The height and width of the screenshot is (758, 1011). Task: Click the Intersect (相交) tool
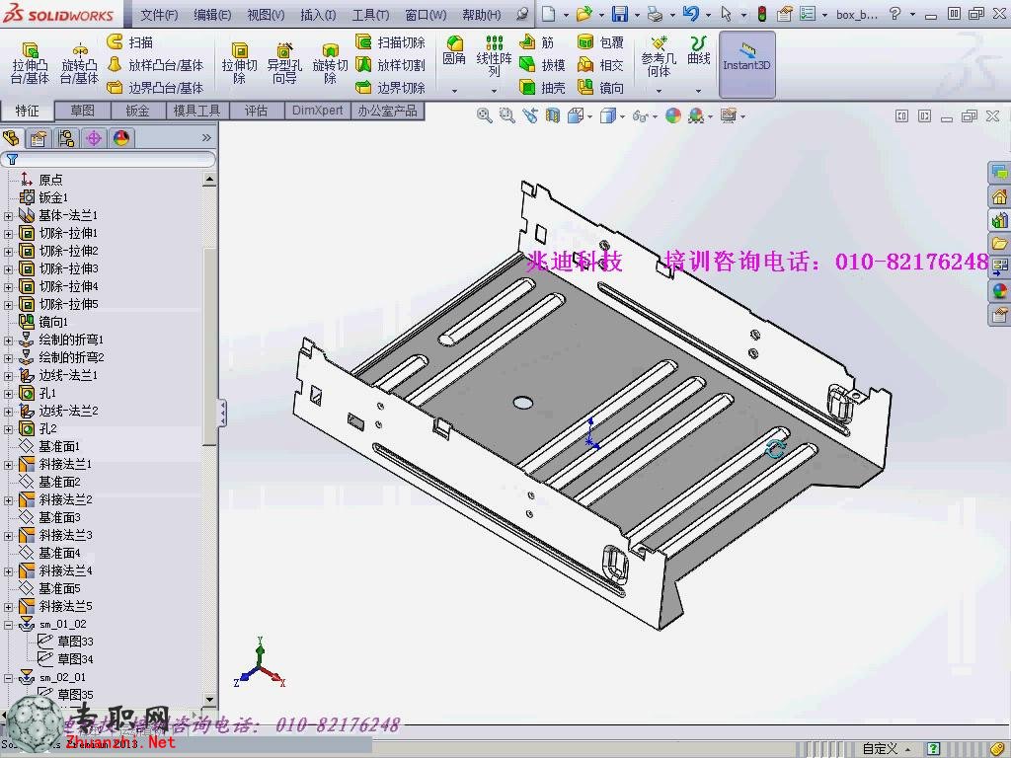point(601,65)
